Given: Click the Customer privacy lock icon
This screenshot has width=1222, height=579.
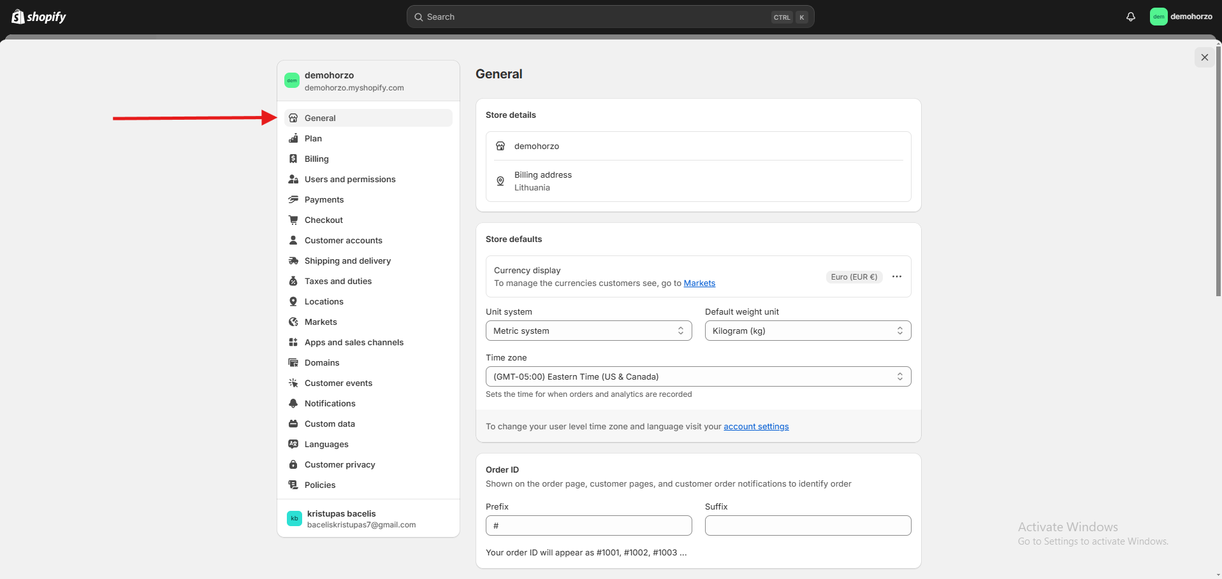Looking at the screenshot, I should click(x=293, y=464).
